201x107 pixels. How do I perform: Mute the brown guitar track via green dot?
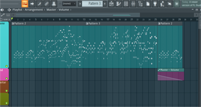point(7,91)
